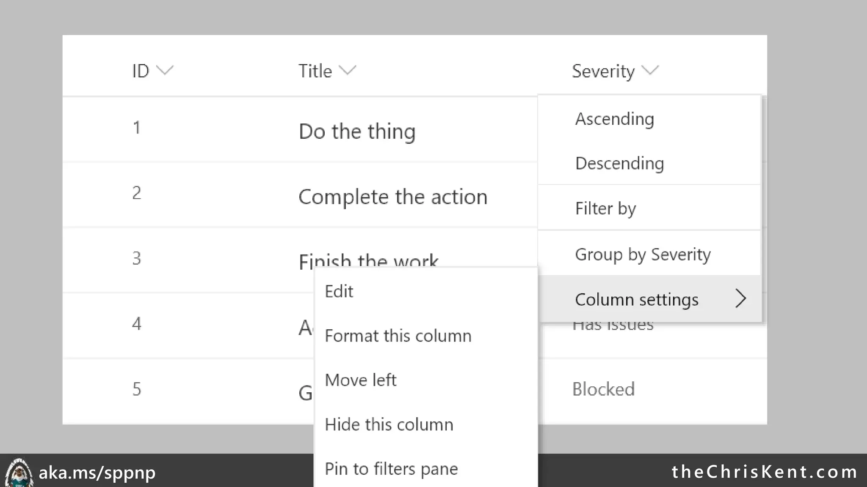Click the ID column sort chevron

[x=165, y=70]
